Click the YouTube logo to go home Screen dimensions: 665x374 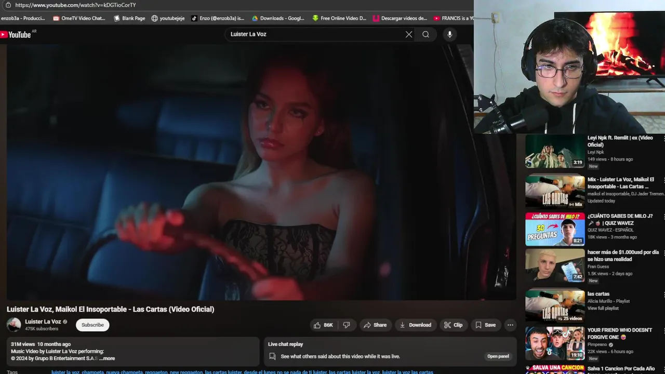[16, 34]
